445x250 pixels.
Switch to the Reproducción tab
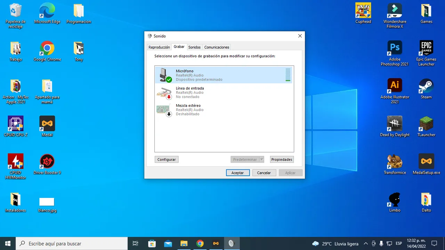point(159,47)
